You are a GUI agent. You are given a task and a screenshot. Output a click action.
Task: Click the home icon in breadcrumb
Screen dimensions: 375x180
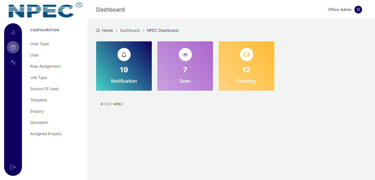[x=98, y=30]
